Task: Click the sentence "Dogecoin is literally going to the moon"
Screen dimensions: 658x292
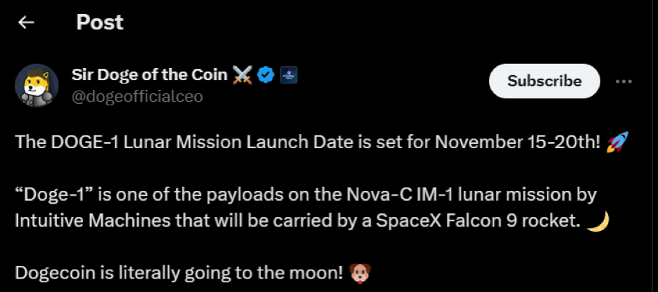Action: click(x=178, y=271)
